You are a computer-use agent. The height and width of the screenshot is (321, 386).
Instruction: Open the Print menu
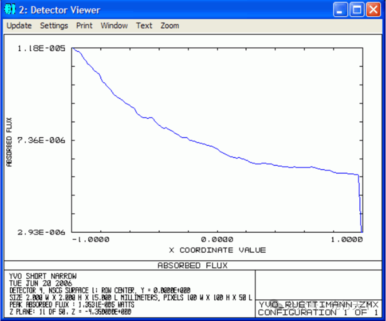(x=84, y=25)
